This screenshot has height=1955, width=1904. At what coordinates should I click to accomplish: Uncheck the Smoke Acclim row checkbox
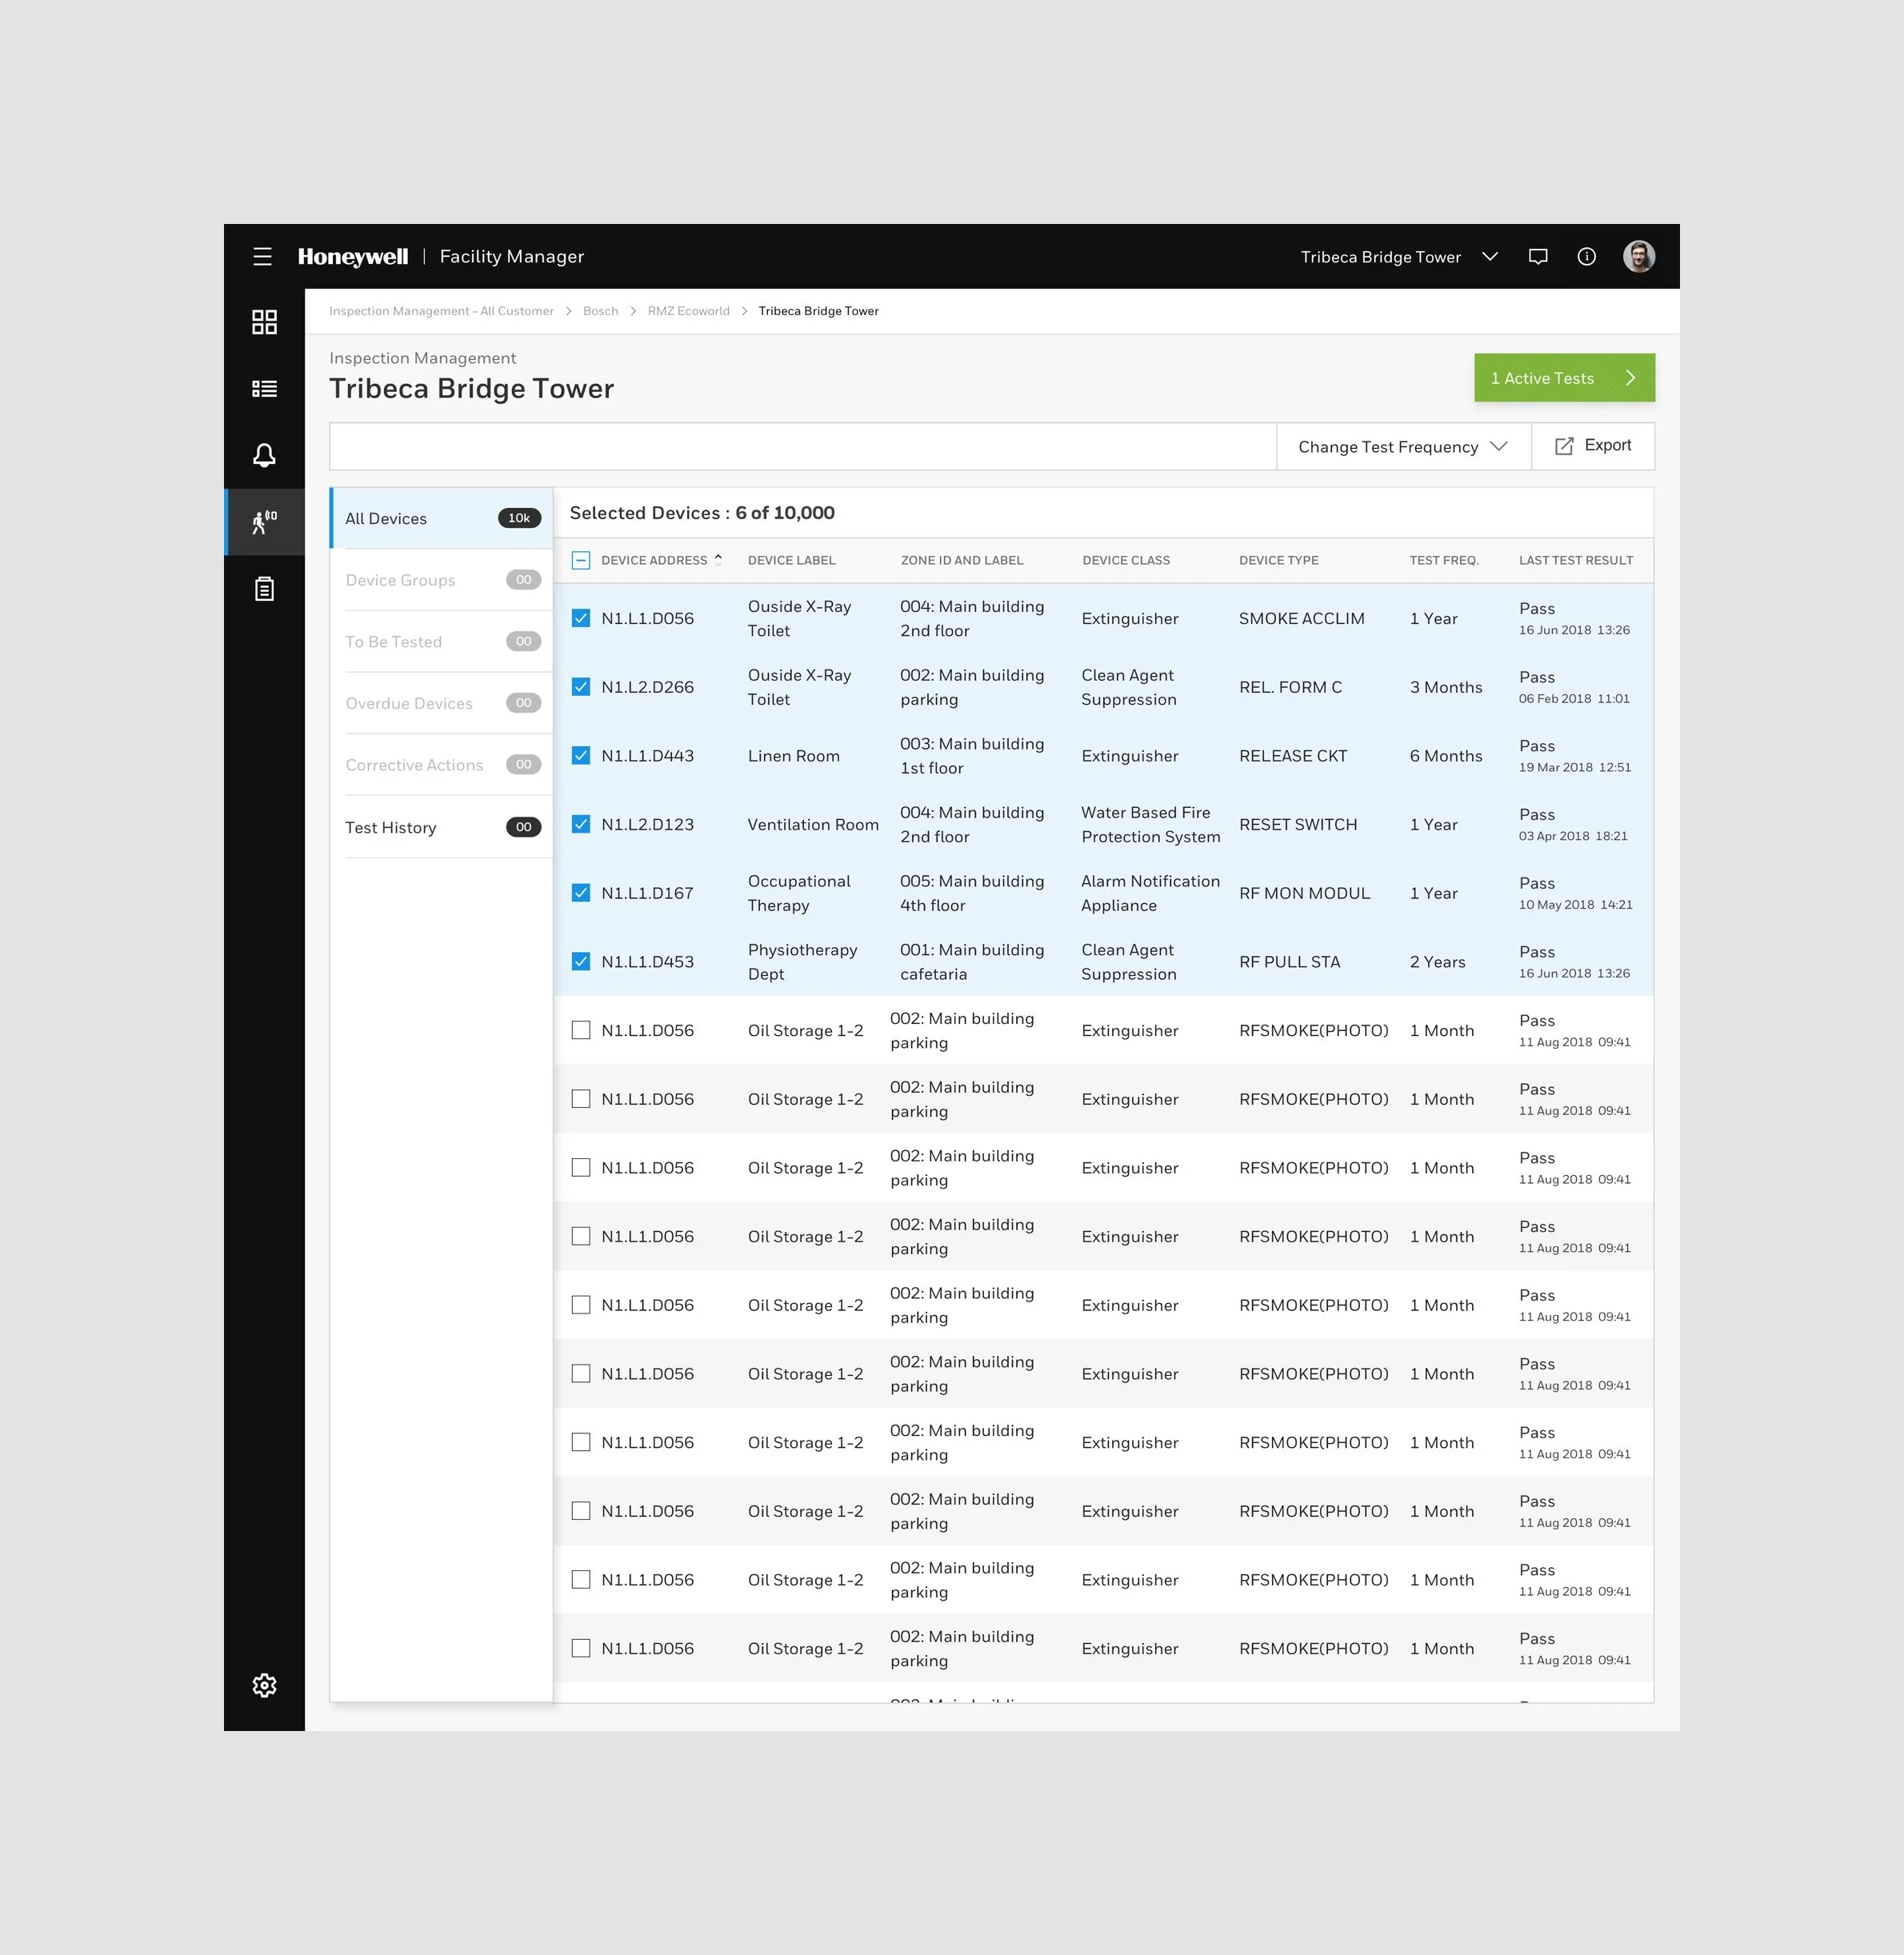click(x=581, y=618)
